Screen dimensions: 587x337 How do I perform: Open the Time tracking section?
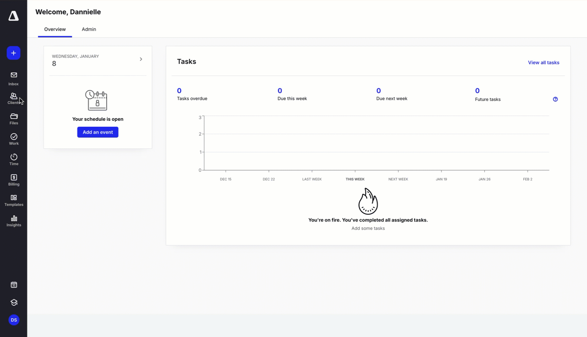(x=14, y=160)
